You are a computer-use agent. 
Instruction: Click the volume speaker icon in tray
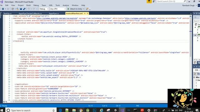tap(176, 110)
